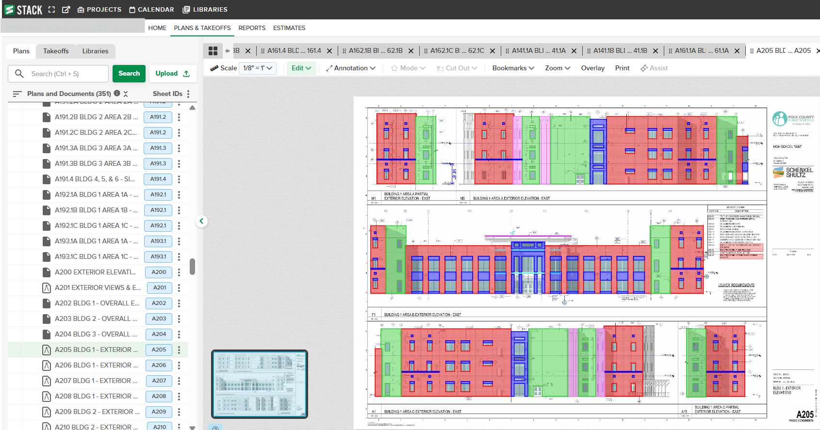Toggle fullscreen with the expand-corners icon
The height and width of the screenshot is (430, 820).
click(51, 10)
